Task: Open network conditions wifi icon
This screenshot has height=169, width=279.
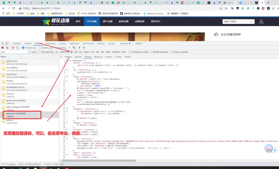Action: tap(74, 48)
